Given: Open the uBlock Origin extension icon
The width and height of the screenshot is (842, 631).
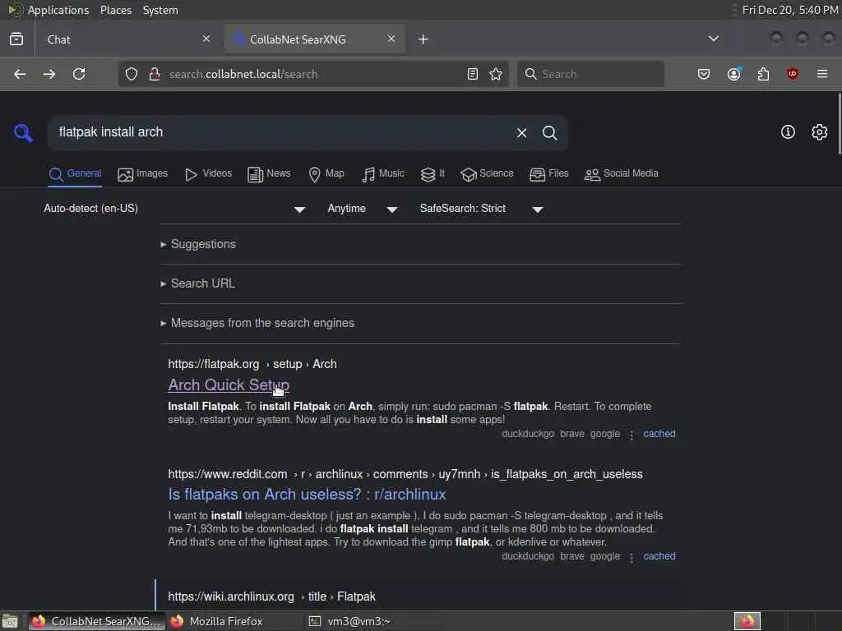Looking at the screenshot, I should click(x=792, y=74).
